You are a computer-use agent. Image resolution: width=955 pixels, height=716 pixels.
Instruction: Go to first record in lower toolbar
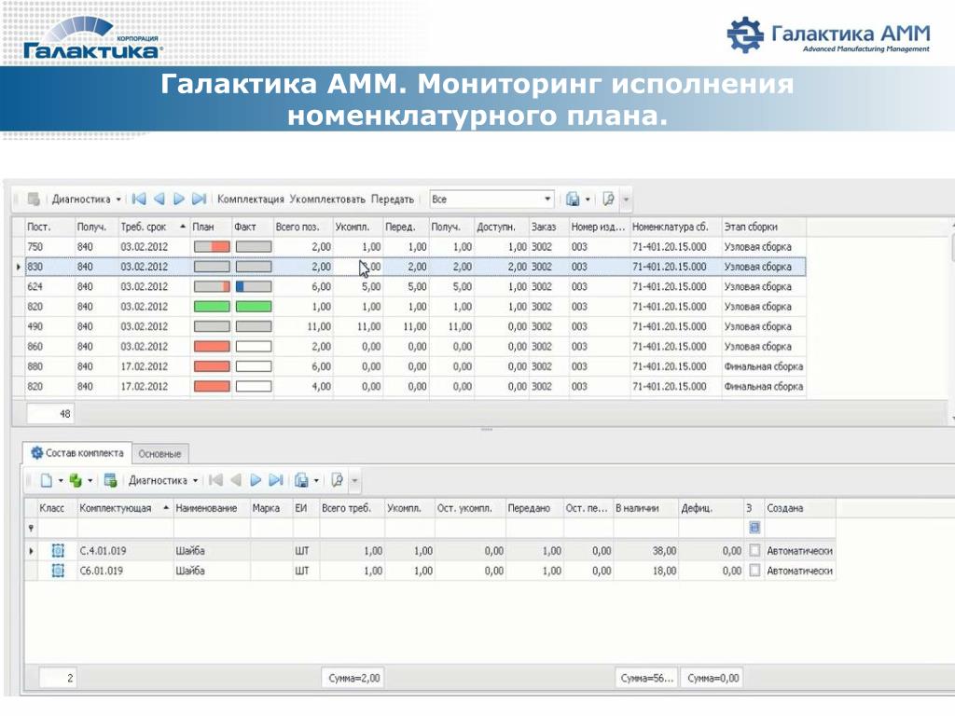pyautogui.click(x=215, y=480)
